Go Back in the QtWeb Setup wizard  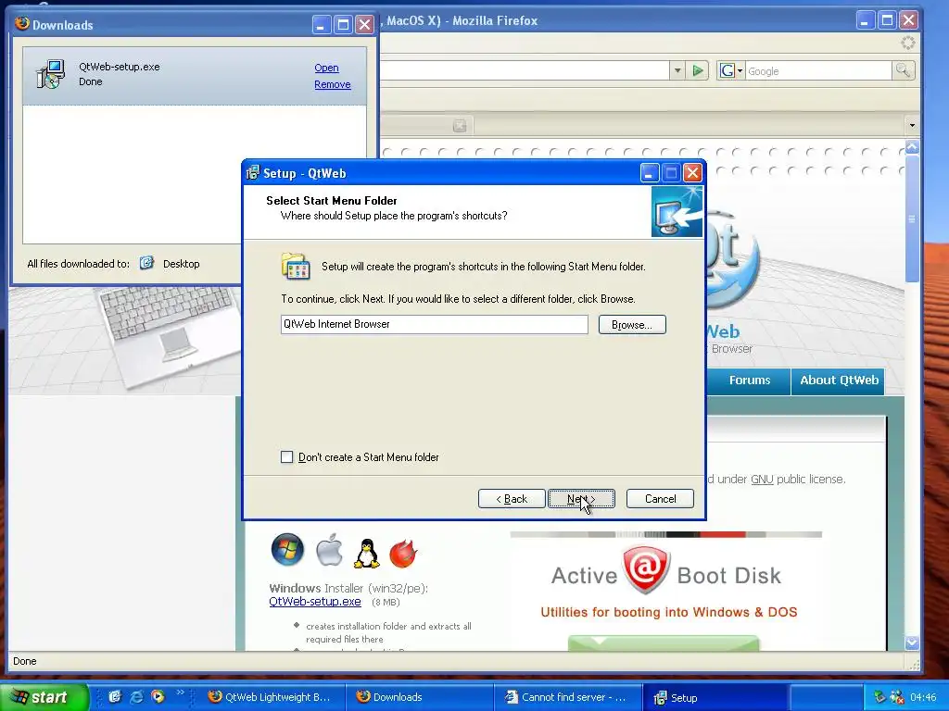[512, 499]
